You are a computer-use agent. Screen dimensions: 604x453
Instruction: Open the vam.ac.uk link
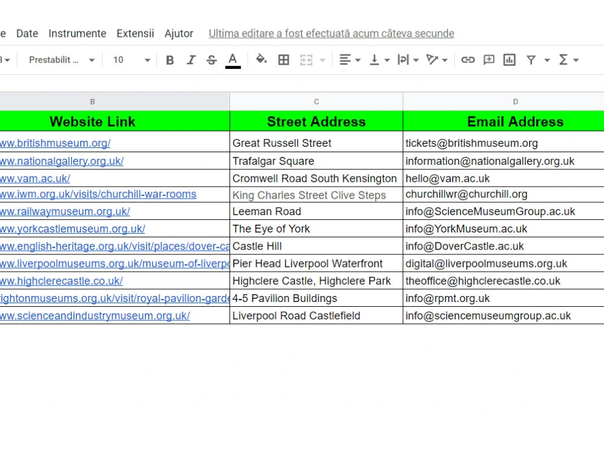35,179
